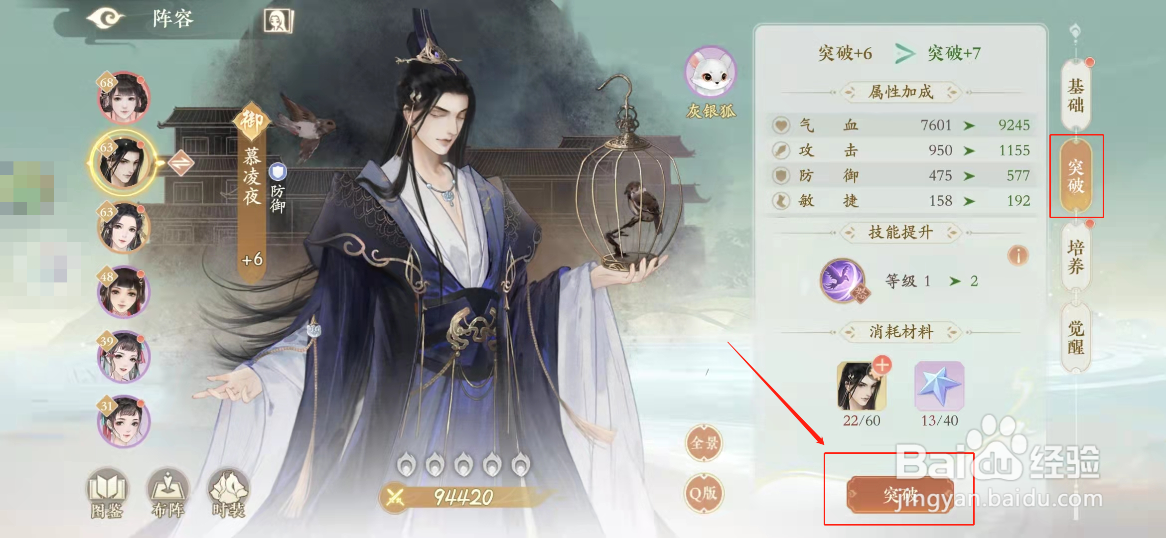The width and height of the screenshot is (1166, 538).
Task: Click the swap arrows icon beside selected hero
Action: pyautogui.click(x=181, y=163)
